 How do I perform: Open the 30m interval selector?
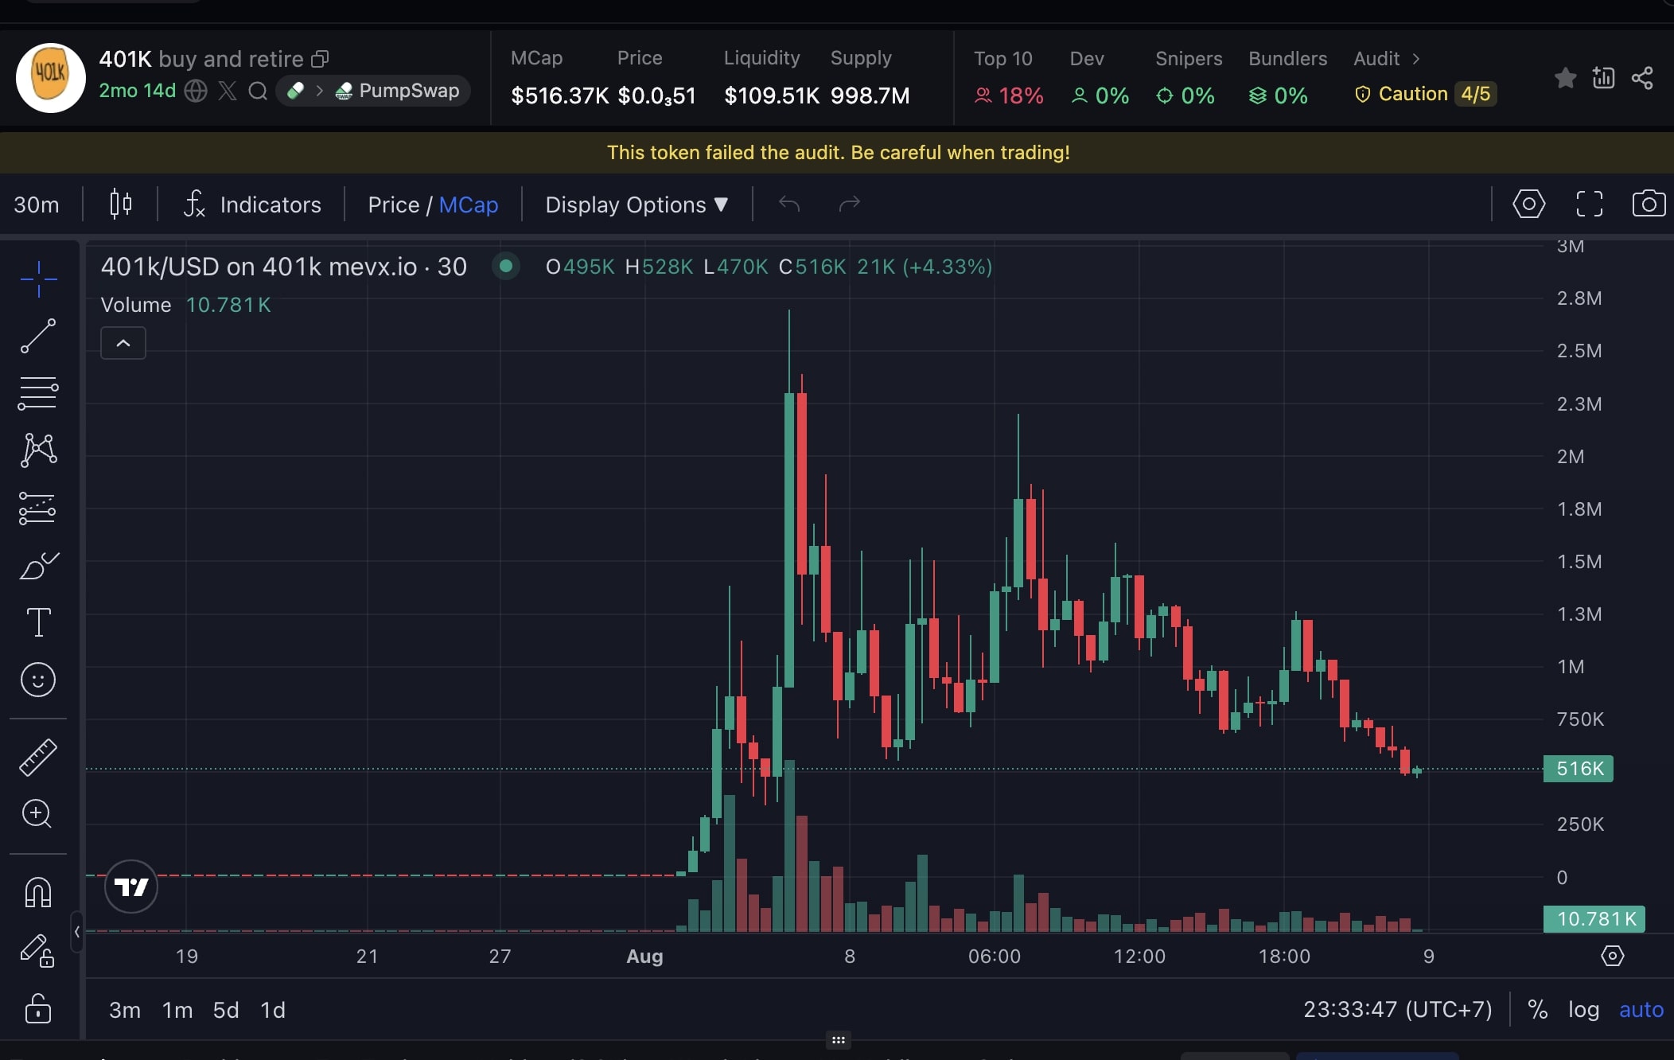pos(37,205)
